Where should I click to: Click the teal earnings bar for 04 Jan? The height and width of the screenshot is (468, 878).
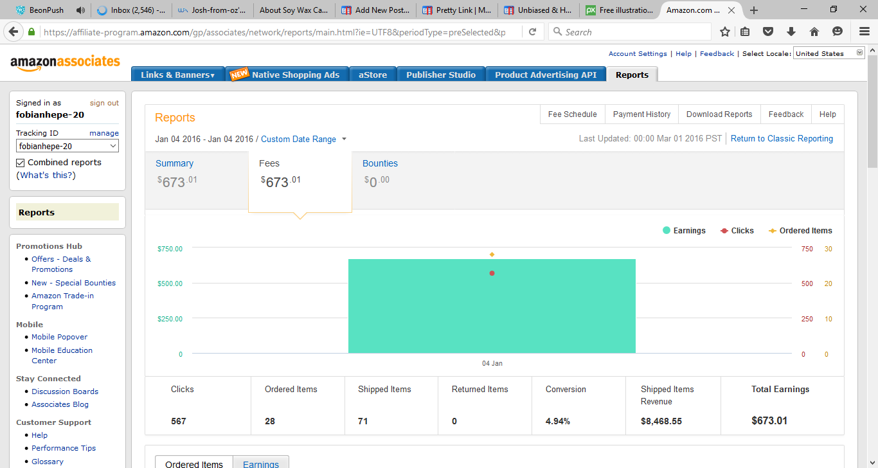[492, 306]
